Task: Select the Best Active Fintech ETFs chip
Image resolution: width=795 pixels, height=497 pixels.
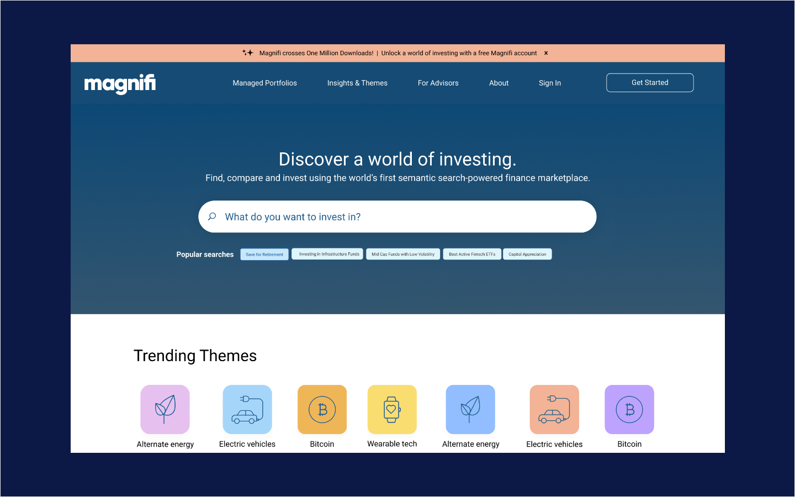Action: 472,254
